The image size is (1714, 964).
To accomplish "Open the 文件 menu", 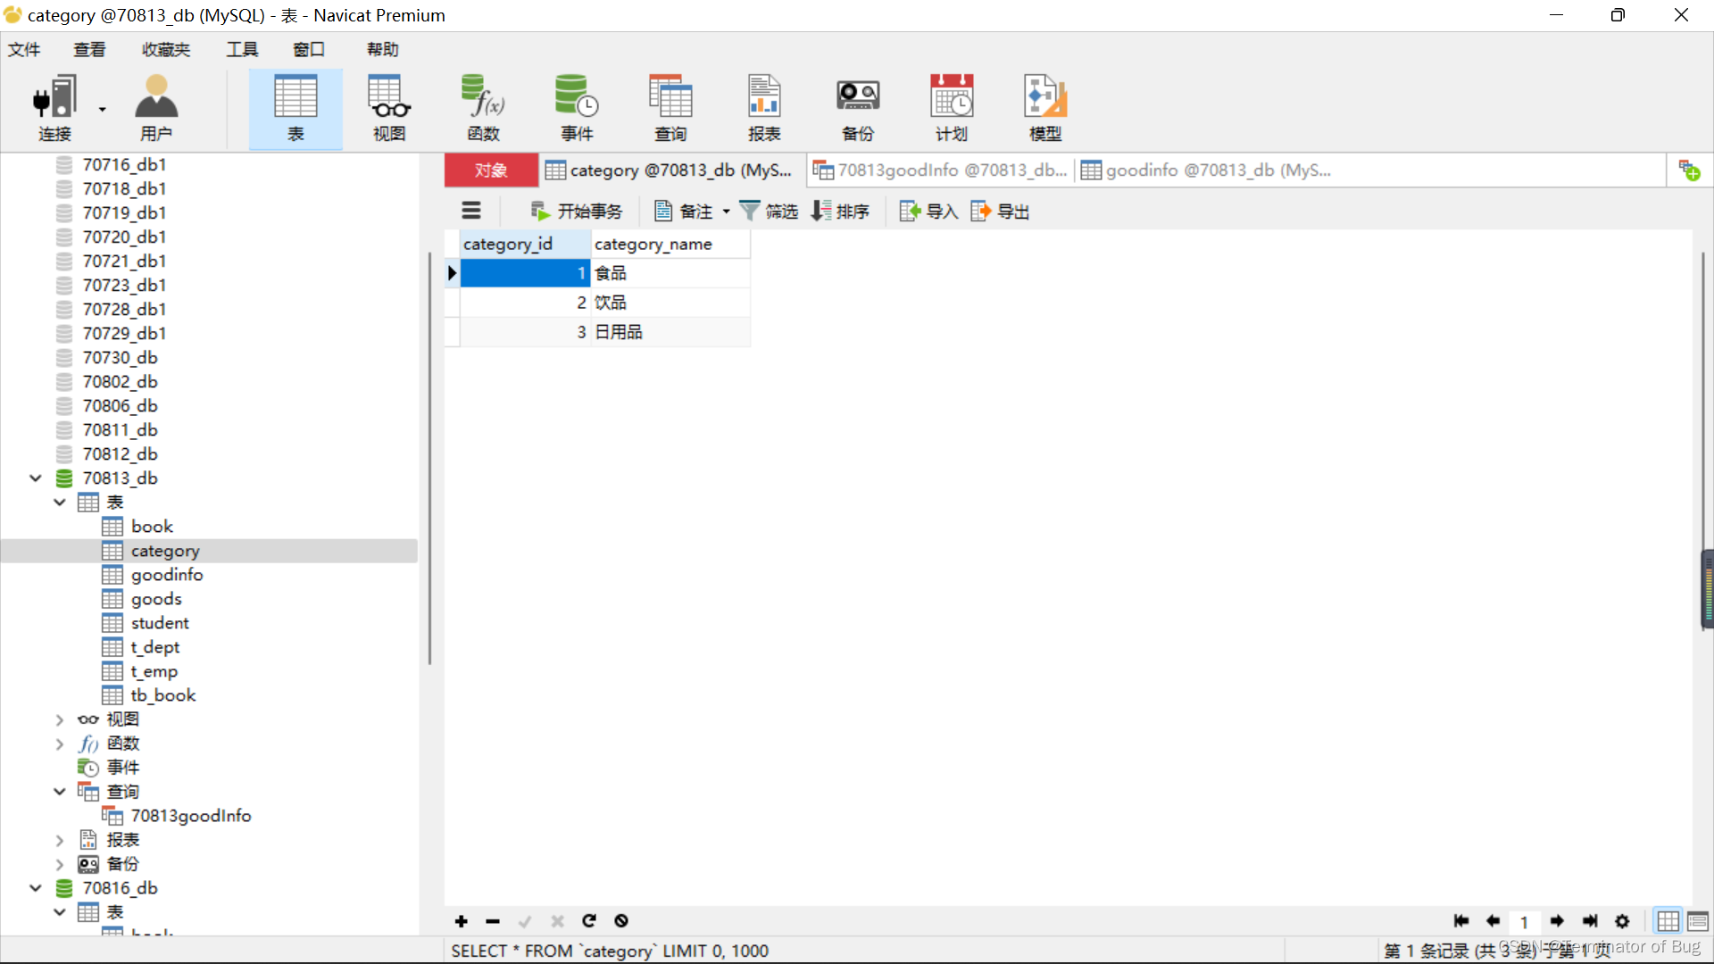I will point(24,49).
